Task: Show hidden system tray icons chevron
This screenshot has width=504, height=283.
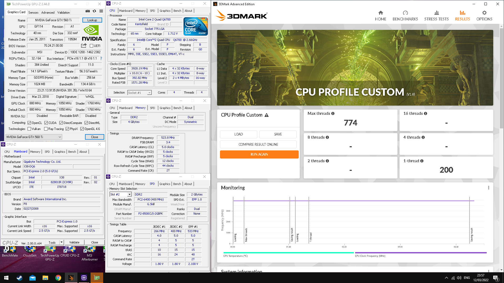Action: pyautogui.click(x=446, y=278)
